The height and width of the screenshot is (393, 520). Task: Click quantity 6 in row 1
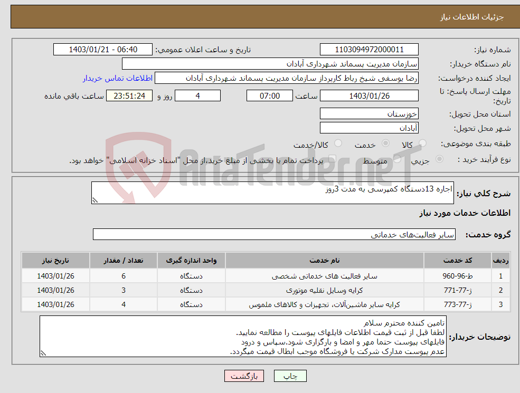[124, 276]
